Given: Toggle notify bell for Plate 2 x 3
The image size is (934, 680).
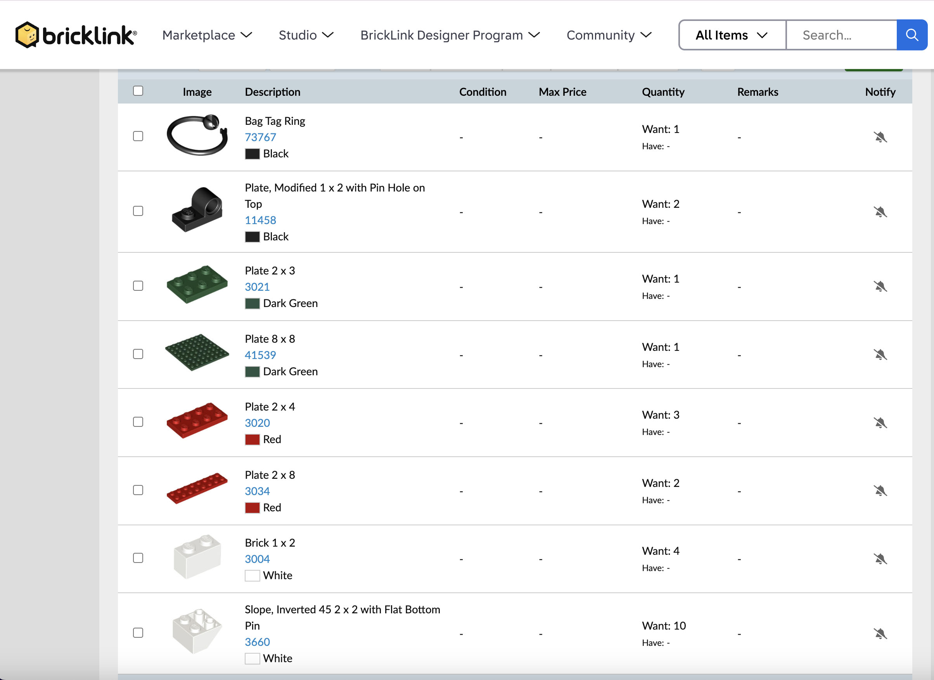Looking at the screenshot, I should 880,286.
